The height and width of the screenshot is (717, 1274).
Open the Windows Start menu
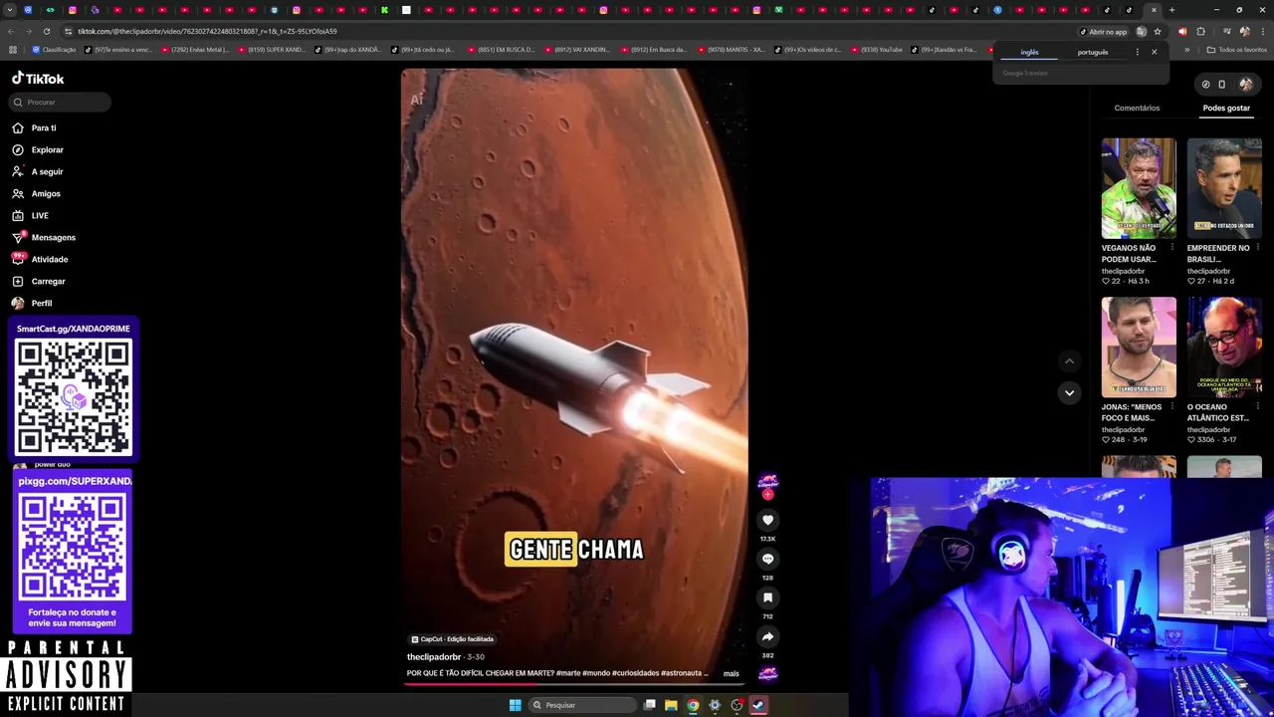point(515,705)
